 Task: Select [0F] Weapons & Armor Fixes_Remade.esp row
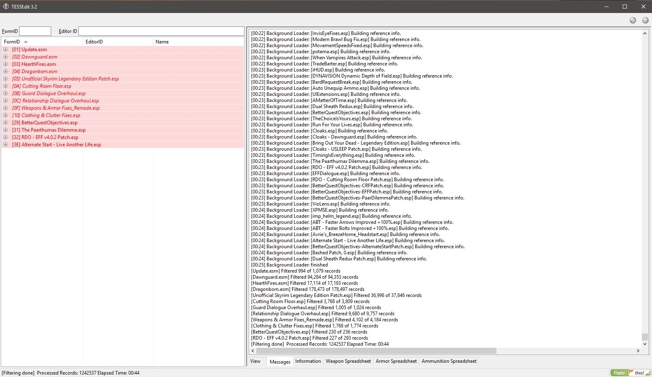(x=123, y=108)
